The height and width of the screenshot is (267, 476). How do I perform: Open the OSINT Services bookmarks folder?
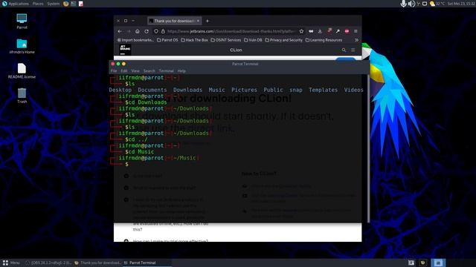click(x=226, y=40)
